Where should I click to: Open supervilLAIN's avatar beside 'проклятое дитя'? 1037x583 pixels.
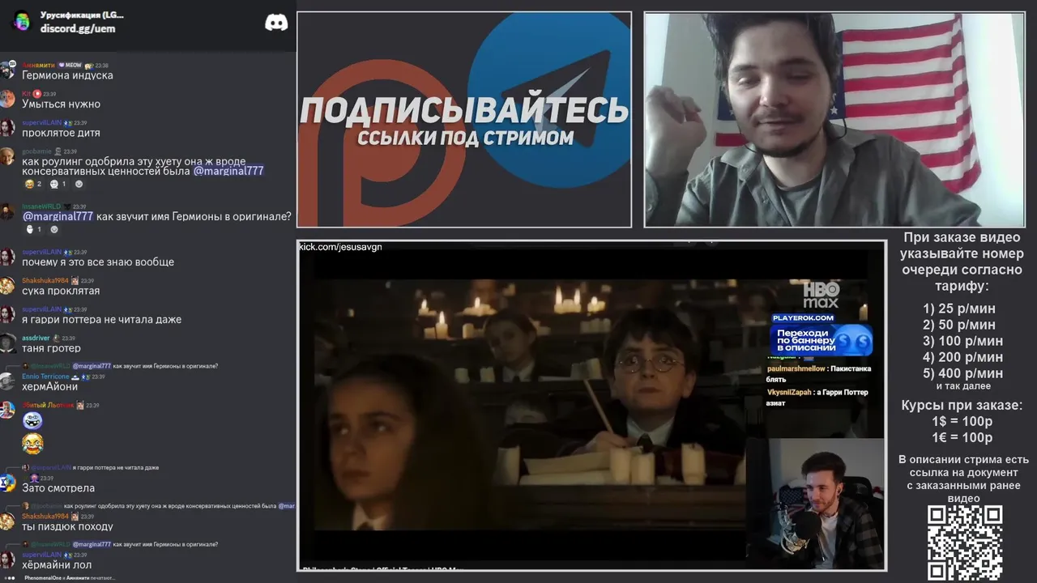[x=7, y=128]
